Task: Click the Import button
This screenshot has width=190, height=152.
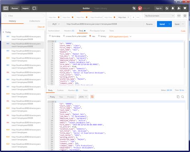Action: [25, 8]
